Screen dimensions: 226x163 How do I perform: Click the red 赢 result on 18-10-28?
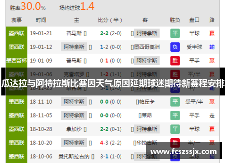click(x=212, y=129)
